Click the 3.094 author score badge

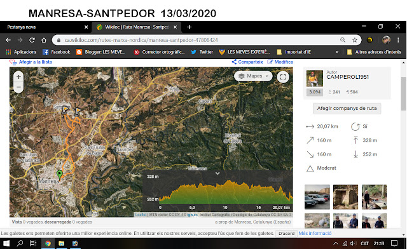click(315, 92)
